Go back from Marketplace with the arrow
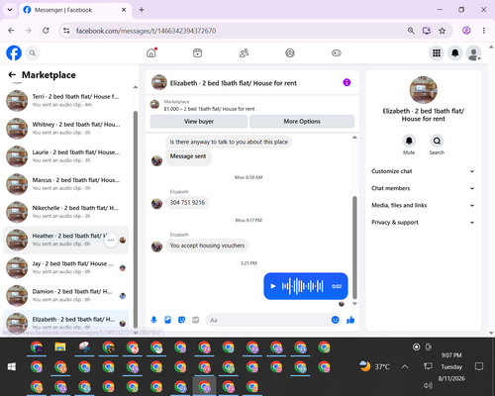Viewport: 495px width, 396px height. (12, 75)
